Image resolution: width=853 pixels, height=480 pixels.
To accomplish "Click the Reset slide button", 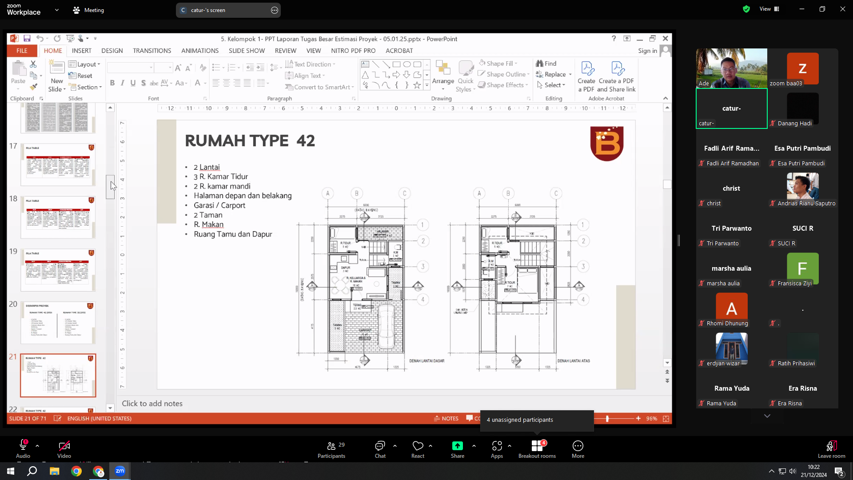I will click(80, 76).
